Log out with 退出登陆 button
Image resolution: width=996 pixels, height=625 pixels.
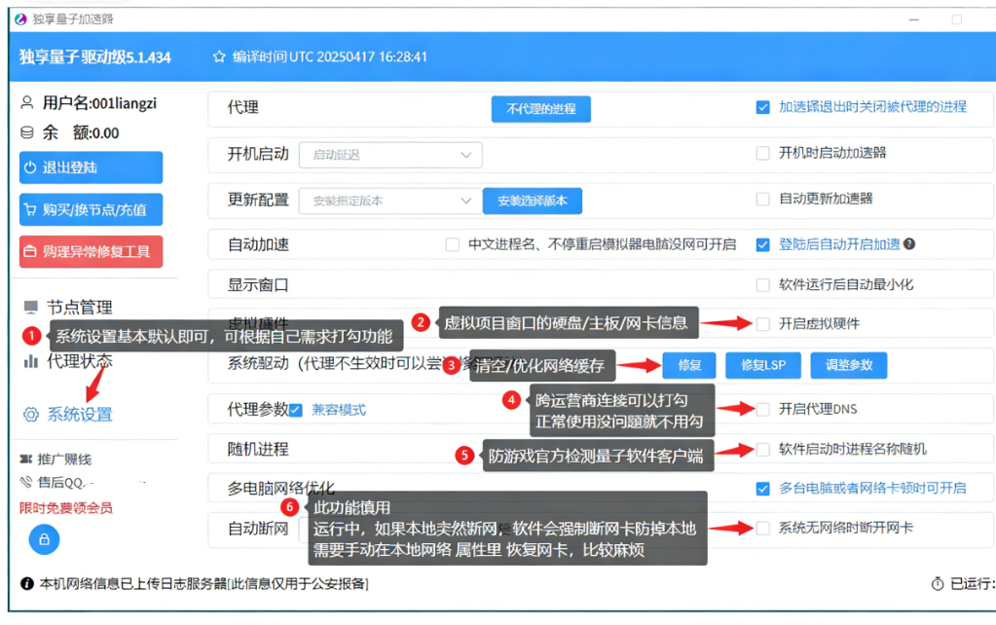91,167
